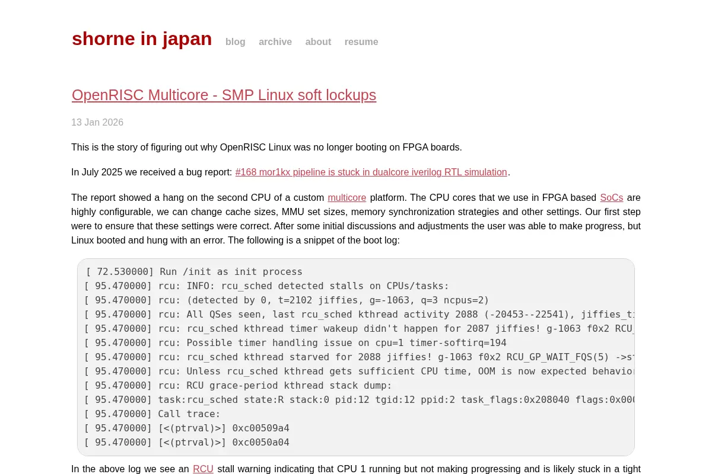Screen dimensions: 712x474
Task: Click the 'rcu_sched detected stalls on CPUs/tasks' line
Action: point(267,286)
